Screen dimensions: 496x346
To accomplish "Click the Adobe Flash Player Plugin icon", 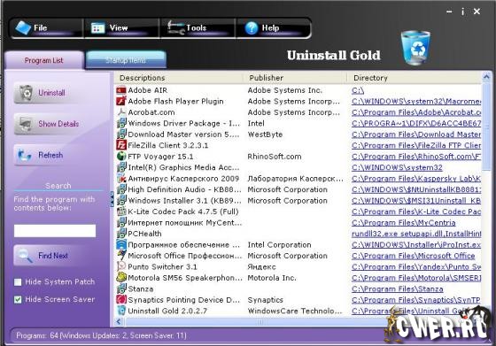I will (121, 101).
